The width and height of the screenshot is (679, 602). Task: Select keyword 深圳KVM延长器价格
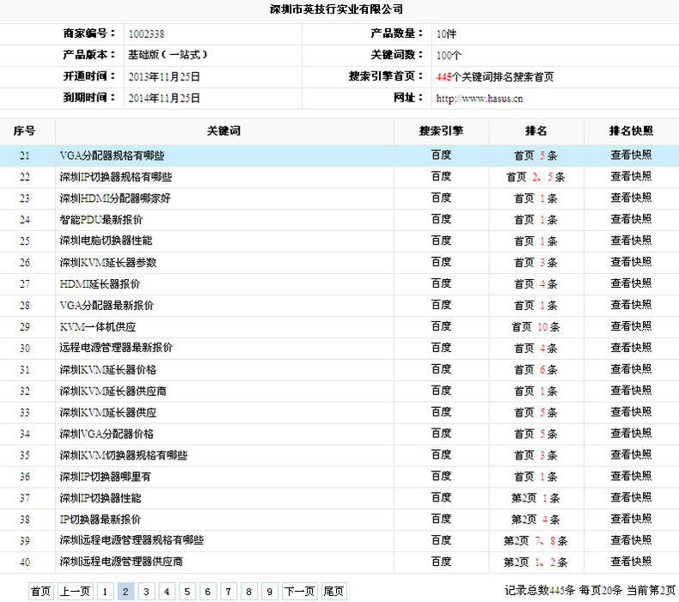(107, 370)
